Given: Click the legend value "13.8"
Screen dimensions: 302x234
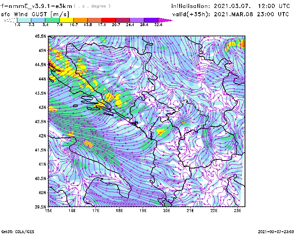Looking at the screenshot, I should [x=88, y=25].
